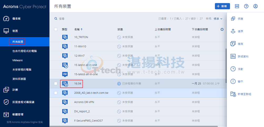Select the 10_TRITON device name
This screenshot has height=127, width=264.
pyautogui.click(x=81, y=37)
